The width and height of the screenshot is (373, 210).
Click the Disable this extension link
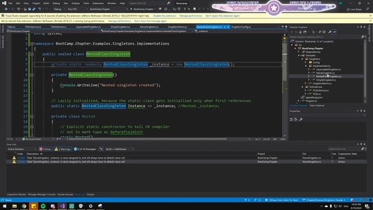(x=164, y=16)
